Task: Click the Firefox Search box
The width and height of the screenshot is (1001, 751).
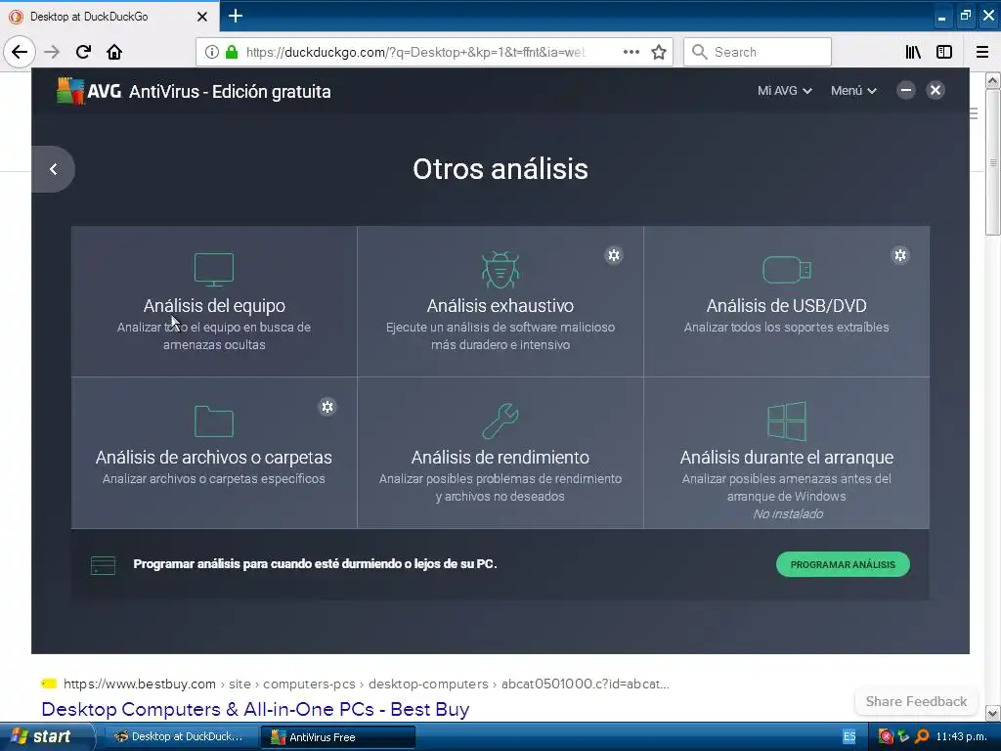Action: (758, 52)
